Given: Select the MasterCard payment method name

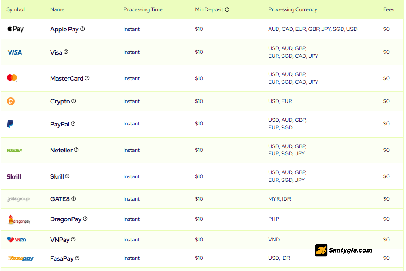Looking at the screenshot, I should [x=67, y=78].
